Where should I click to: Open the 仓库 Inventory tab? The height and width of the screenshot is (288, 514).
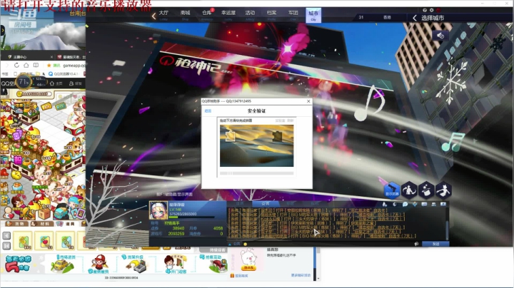point(207,14)
